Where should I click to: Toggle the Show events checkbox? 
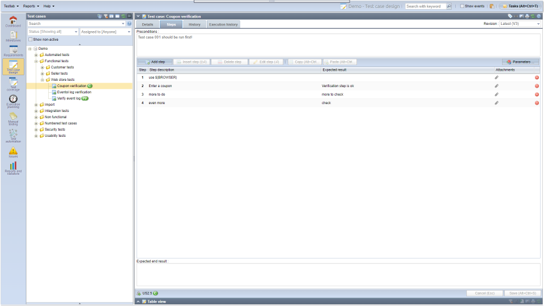[462, 6]
